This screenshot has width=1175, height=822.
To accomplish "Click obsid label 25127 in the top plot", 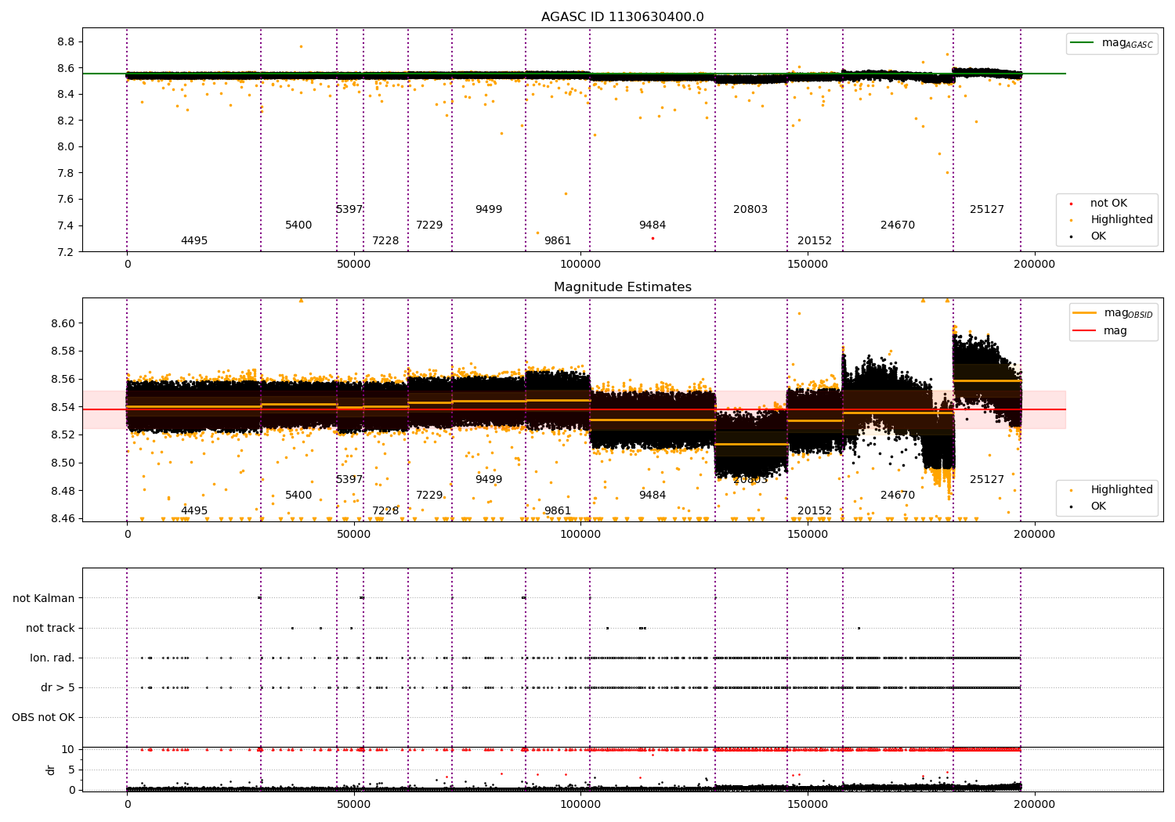I will 987,210.
